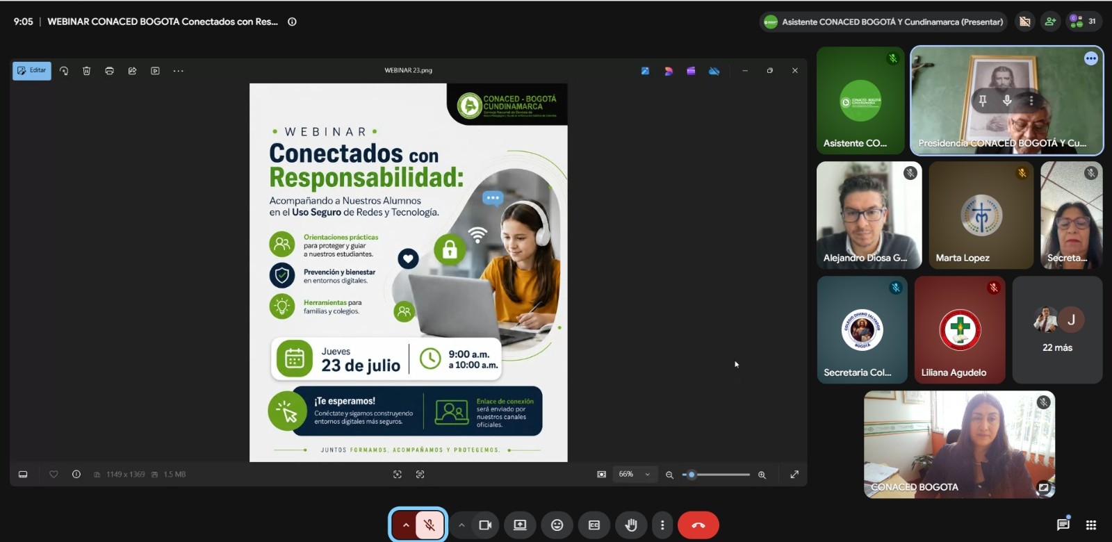Zoom out with the magnifier minus icon
Image resolution: width=1112 pixels, height=542 pixels.
pos(669,475)
